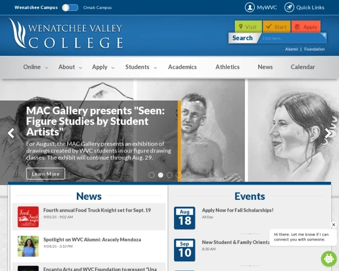Image resolution: width=339 pixels, height=271 pixels.
Task: Open the Aug 18 calendar date icon
Action: 184,218
